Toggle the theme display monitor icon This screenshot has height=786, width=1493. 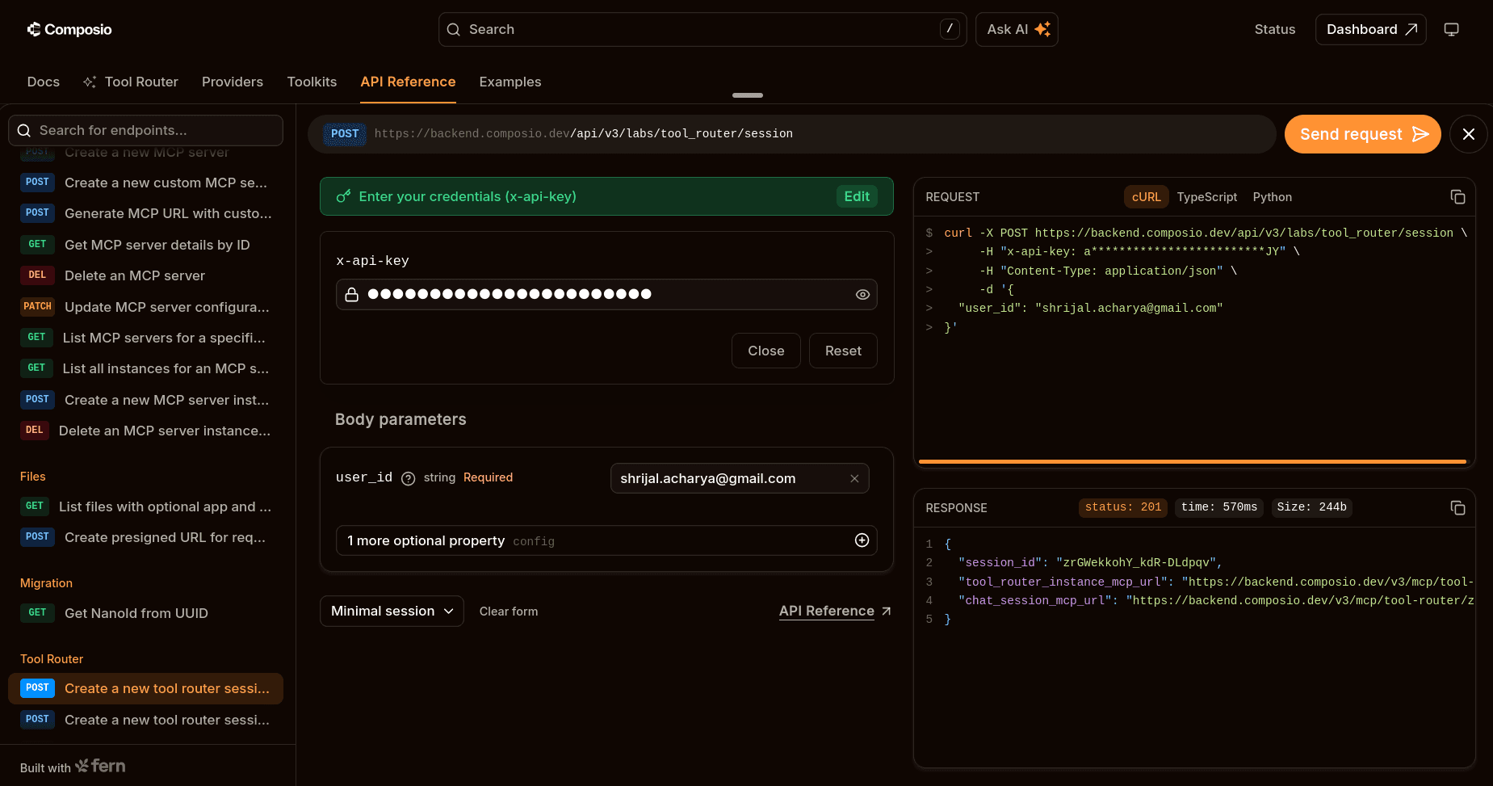[1451, 30]
